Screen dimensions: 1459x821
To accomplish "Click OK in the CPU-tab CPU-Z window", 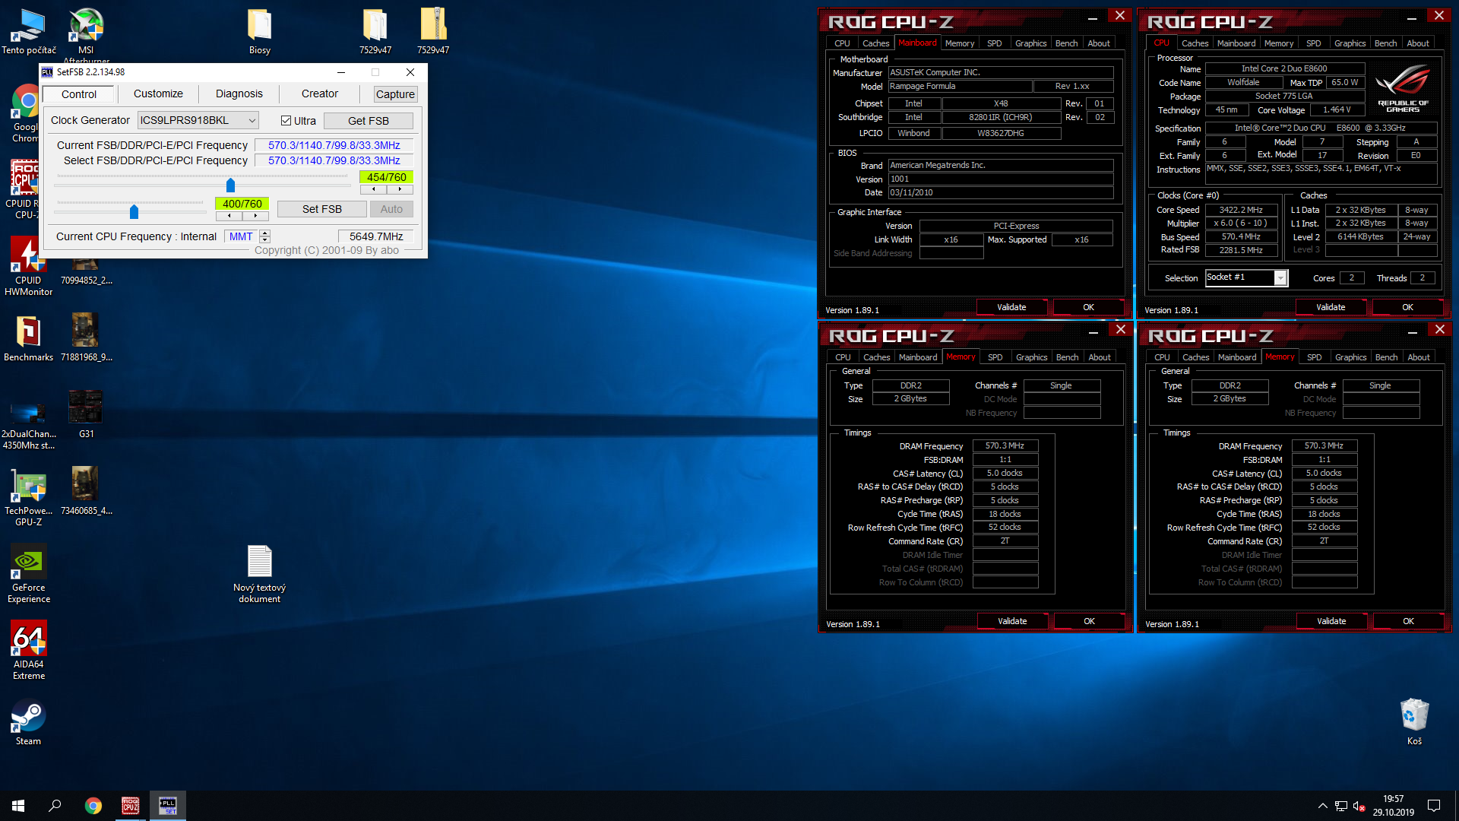I will (1407, 307).
